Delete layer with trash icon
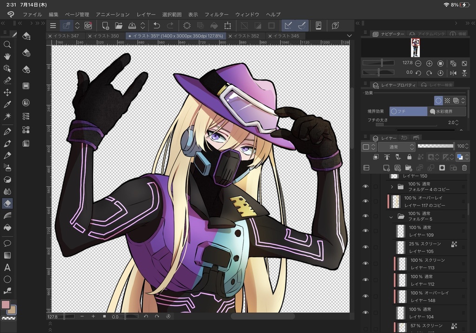This screenshot has width=476, height=333. 464,168
